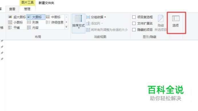Select the Tiles layout

14,28
